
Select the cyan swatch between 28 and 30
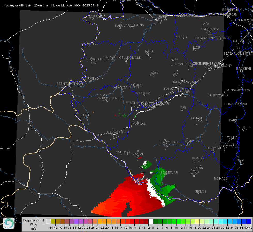tap(221, 221)
